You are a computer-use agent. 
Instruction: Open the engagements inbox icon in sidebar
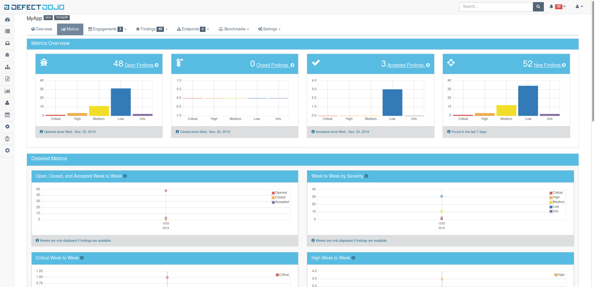point(7,43)
